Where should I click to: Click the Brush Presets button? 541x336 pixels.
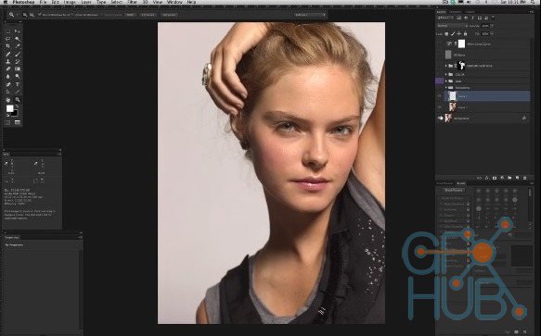tap(454, 190)
